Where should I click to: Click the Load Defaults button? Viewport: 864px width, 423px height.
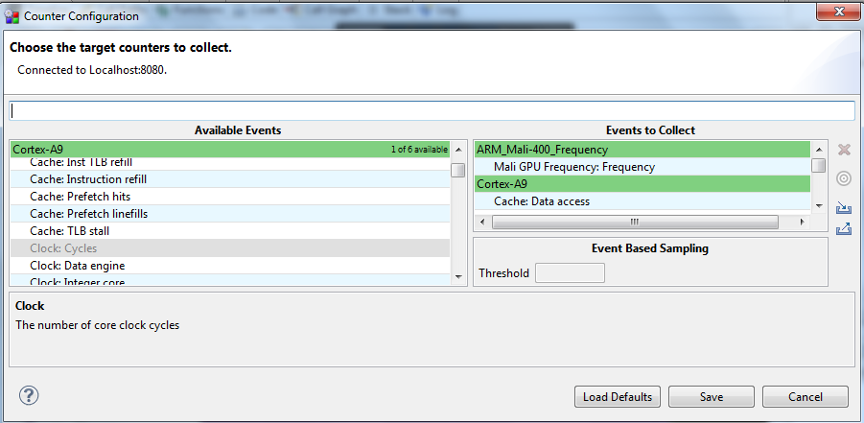[618, 397]
